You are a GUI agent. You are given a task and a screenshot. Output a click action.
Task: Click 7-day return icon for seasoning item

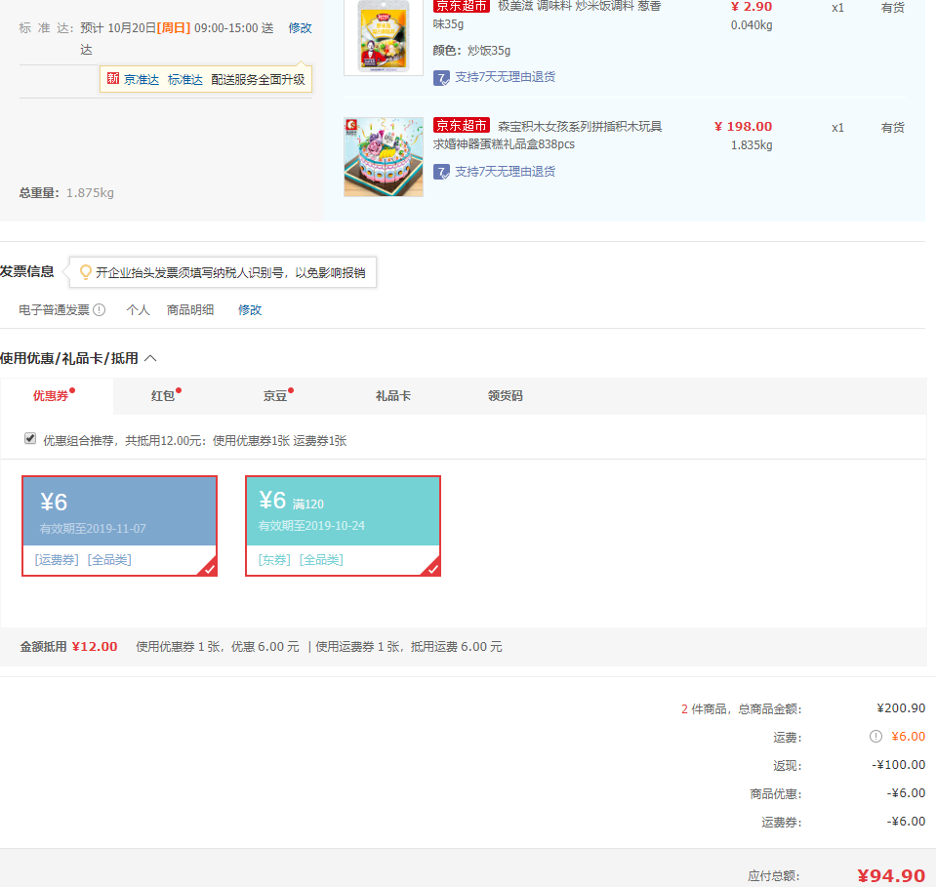(441, 78)
